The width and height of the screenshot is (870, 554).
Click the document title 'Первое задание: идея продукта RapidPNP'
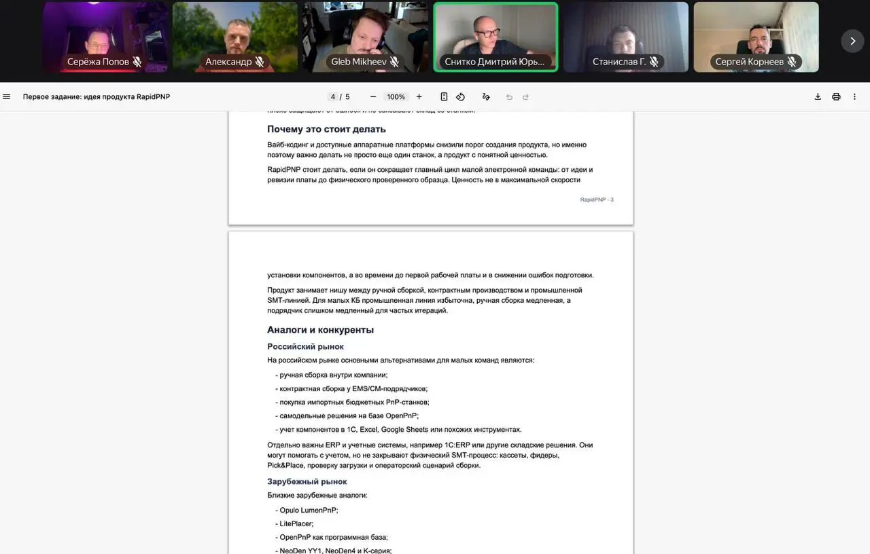click(x=97, y=97)
